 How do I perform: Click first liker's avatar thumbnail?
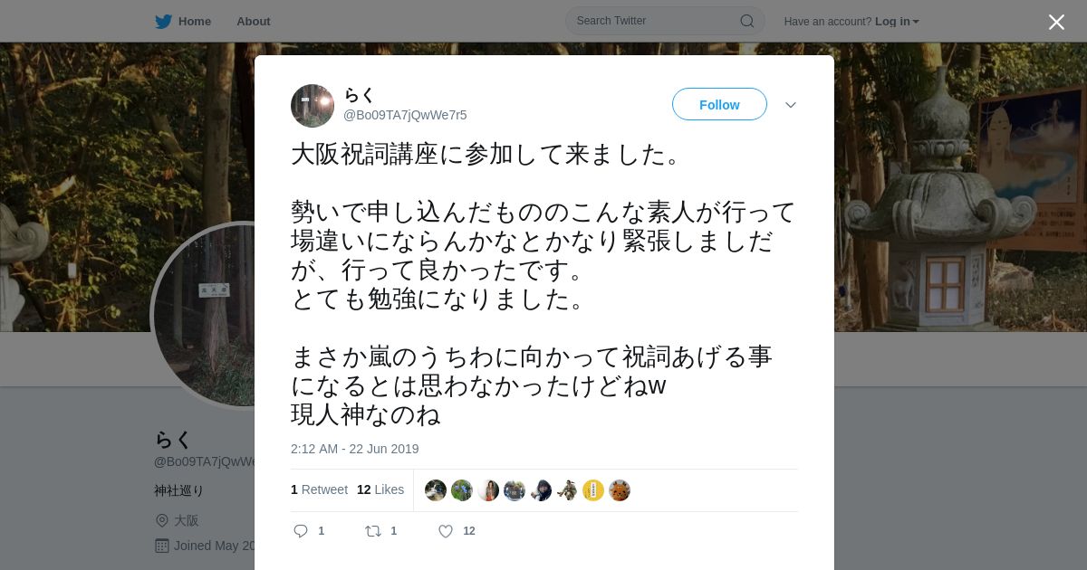[436, 490]
